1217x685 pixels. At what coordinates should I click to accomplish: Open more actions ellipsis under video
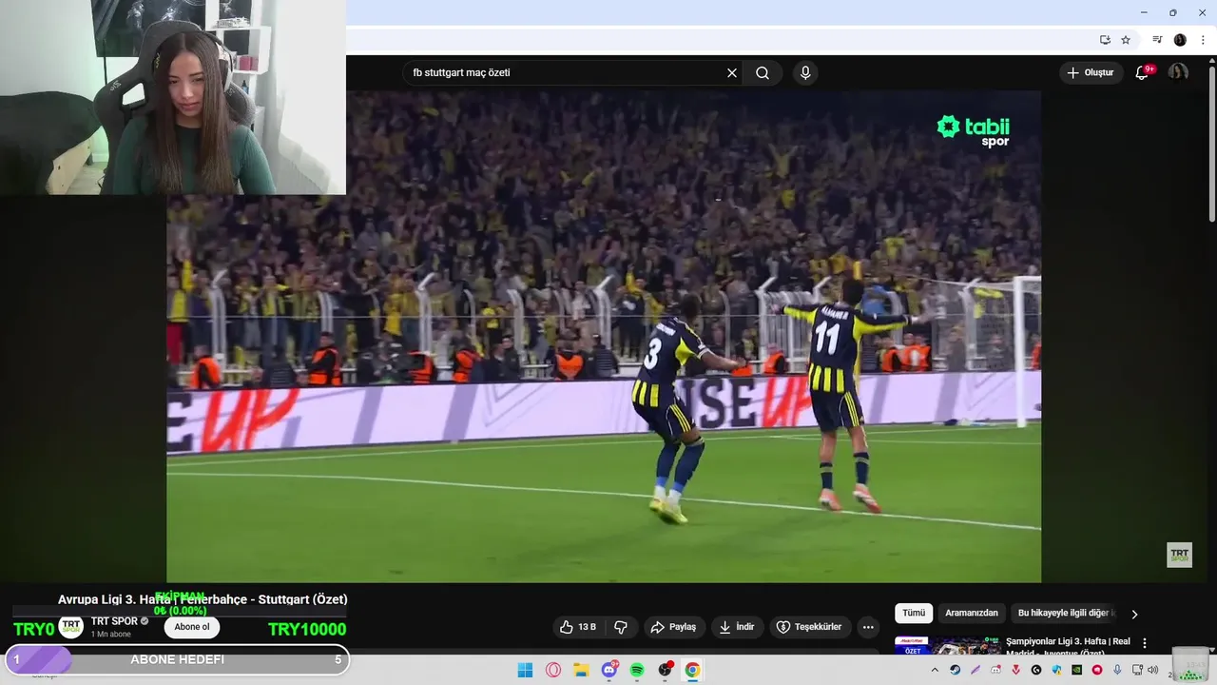tap(867, 627)
